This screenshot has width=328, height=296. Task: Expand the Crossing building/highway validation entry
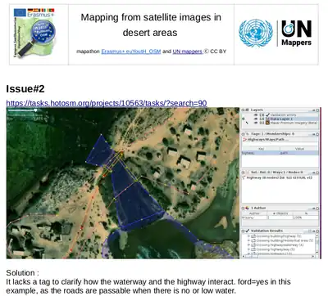click(248, 236)
